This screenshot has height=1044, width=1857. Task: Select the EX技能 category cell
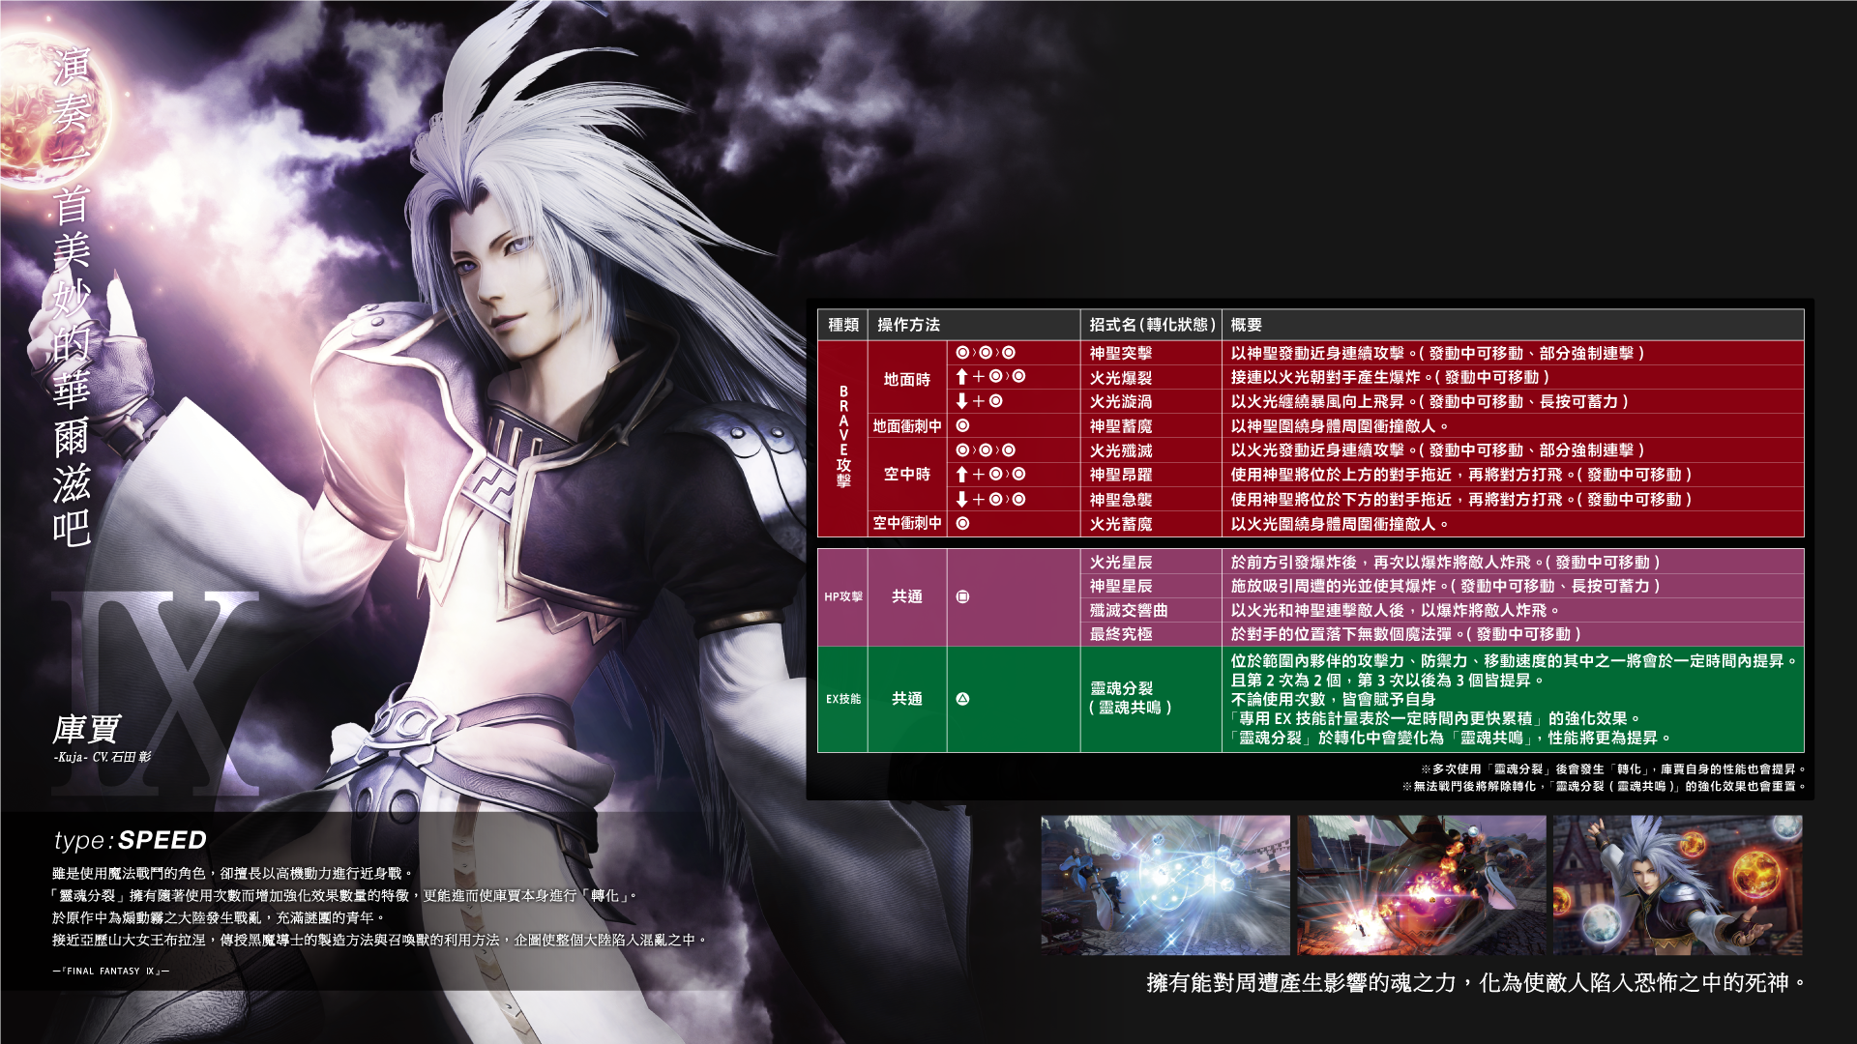coord(843,699)
